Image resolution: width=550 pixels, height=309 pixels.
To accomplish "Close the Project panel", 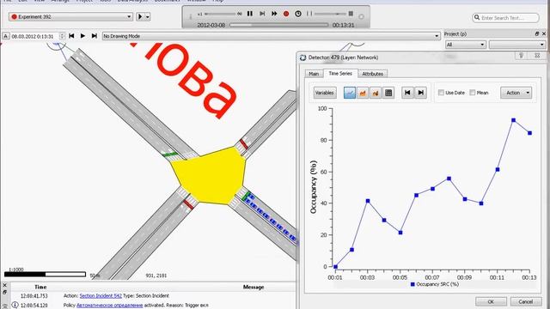I will coord(544,33).
